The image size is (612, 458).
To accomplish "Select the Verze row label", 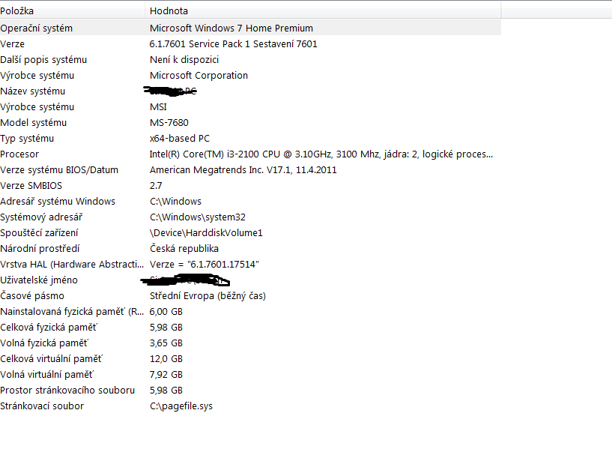I will point(12,44).
